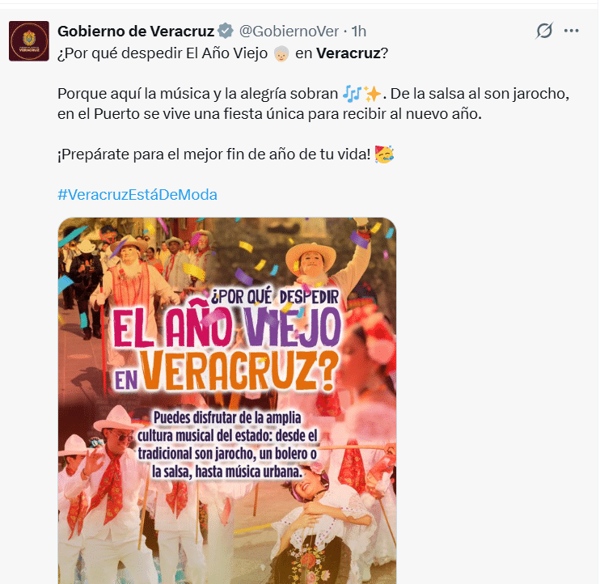Viewport: 600px width, 584px height.
Task: Click the musical notes emoji in the post
Action: [x=352, y=94]
